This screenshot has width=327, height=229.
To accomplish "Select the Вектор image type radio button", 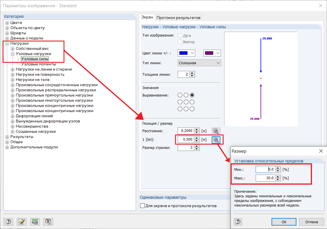I will click(x=180, y=42).
